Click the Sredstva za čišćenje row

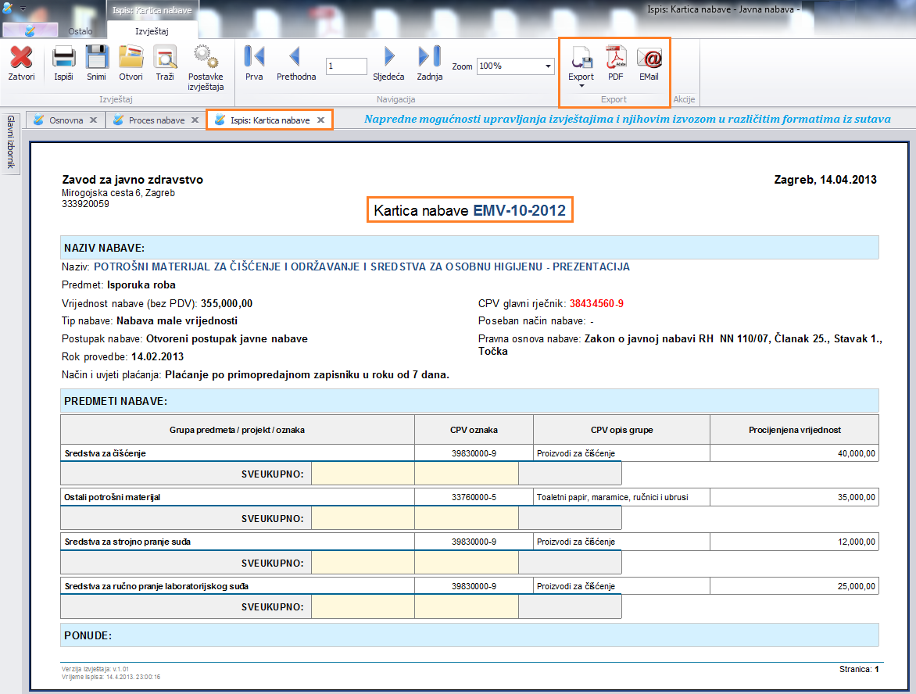[x=470, y=453]
